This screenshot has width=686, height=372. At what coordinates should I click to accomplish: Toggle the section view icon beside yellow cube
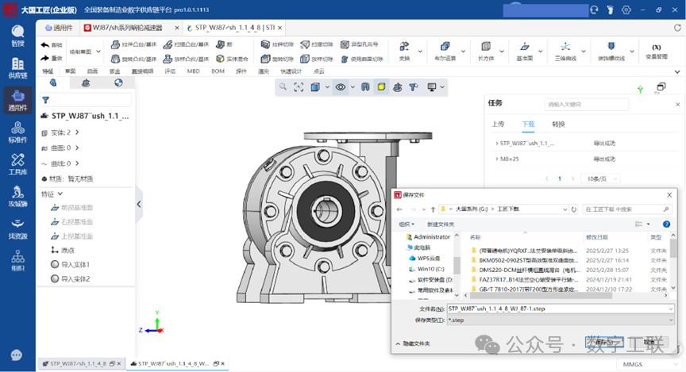click(365, 87)
